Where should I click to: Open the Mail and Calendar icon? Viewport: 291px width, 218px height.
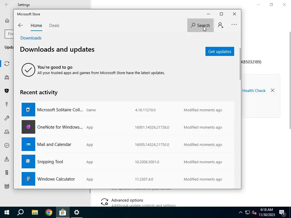[28, 144]
